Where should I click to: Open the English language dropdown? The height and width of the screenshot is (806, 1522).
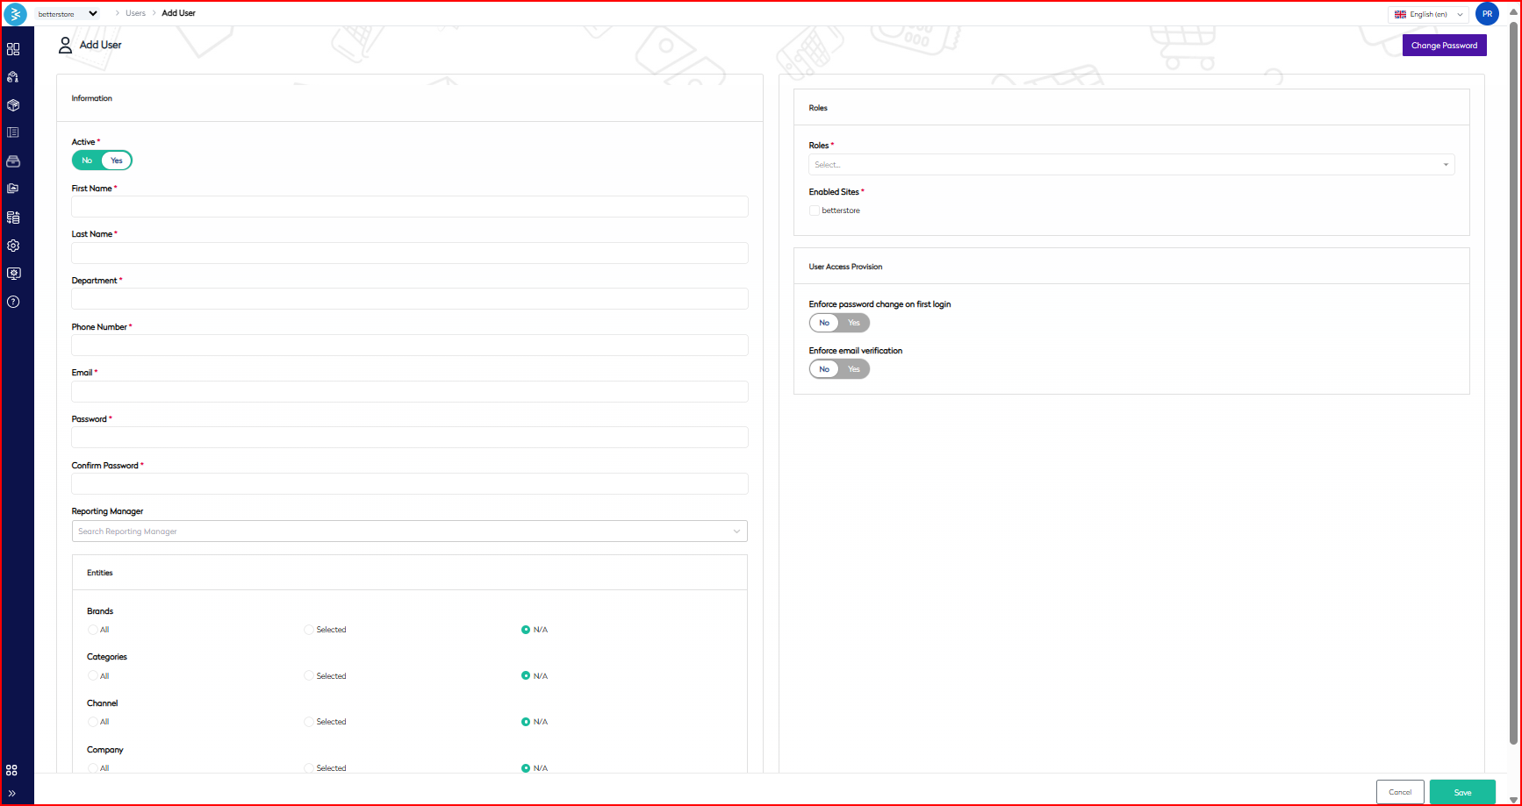coord(1428,14)
